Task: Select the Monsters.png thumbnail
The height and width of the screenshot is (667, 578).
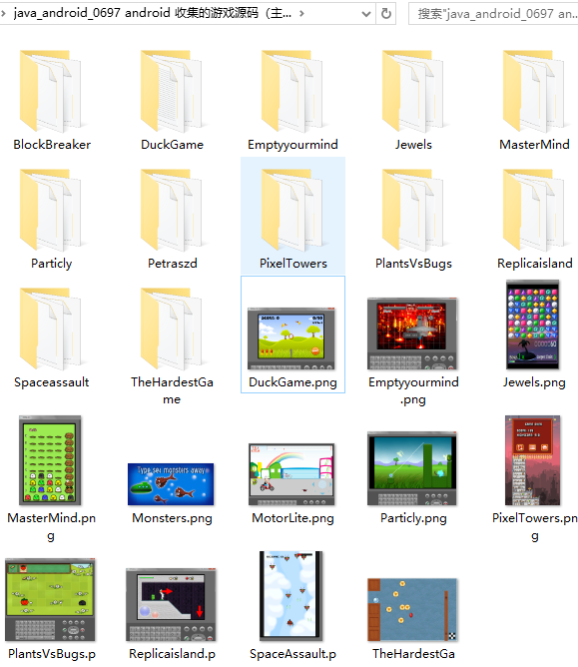Action: tap(171, 484)
